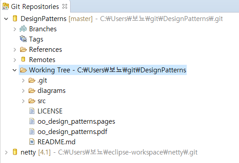Expand the Branches node
This screenshot has height=163, width=239.
15,29
